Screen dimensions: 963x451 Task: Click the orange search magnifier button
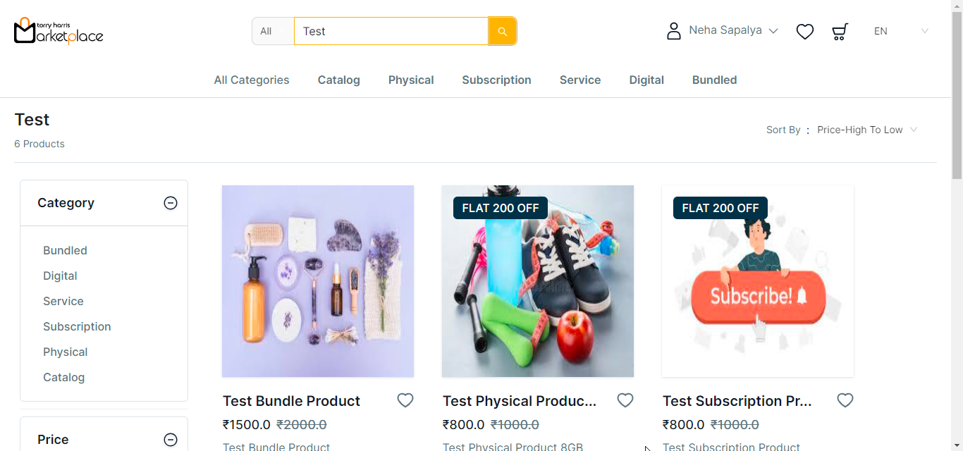point(502,31)
